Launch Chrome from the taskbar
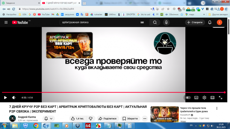230x129 pixels. [x=36, y=126]
